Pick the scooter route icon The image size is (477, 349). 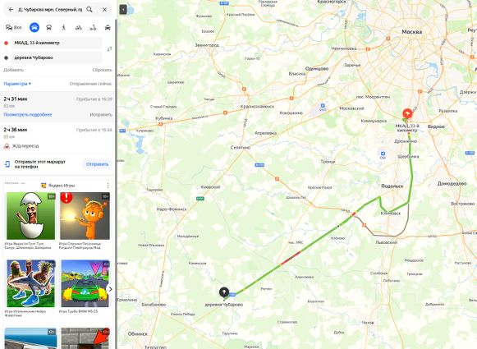[x=93, y=28]
